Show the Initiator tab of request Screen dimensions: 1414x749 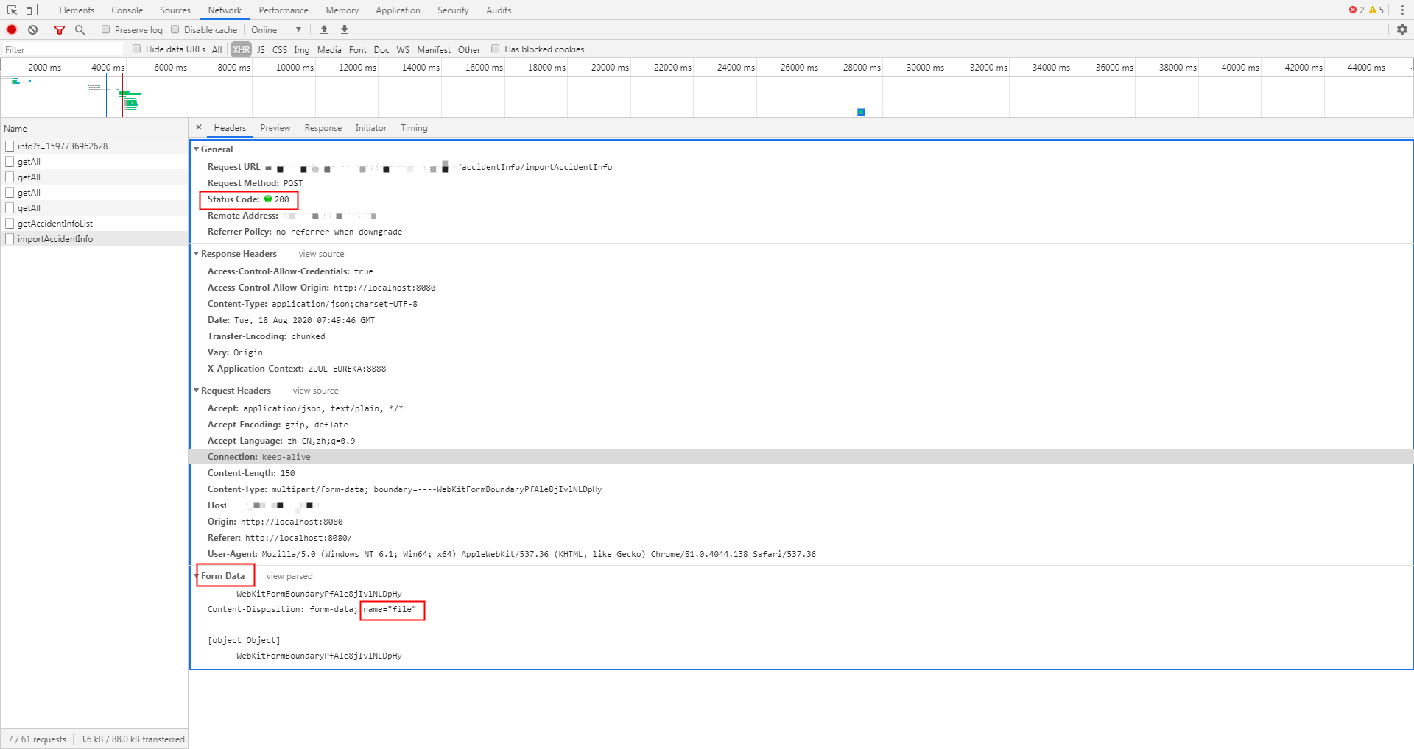tap(371, 127)
